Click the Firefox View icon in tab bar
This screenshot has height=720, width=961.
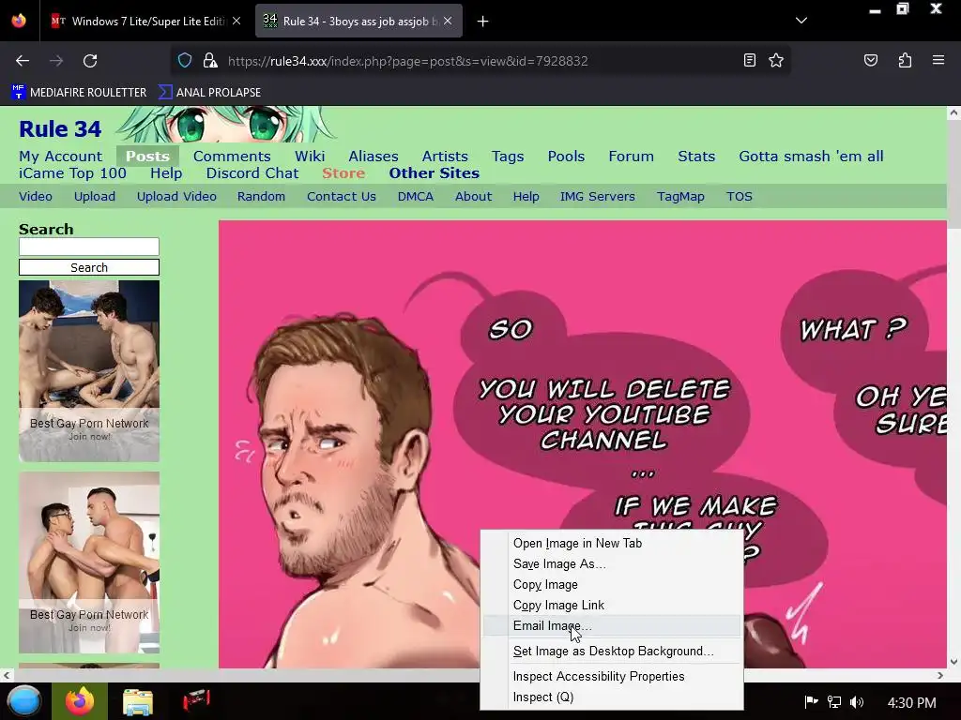pos(19,21)
